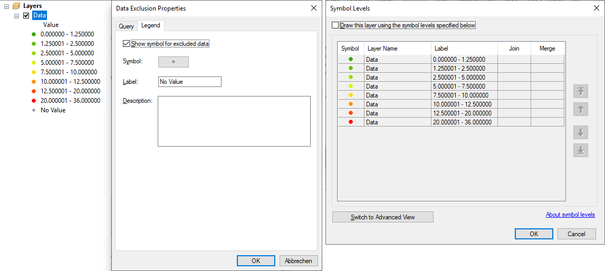This screenshot has width=605, height=271.
Task: Switch to the Query tab
Action: [126, 26]
